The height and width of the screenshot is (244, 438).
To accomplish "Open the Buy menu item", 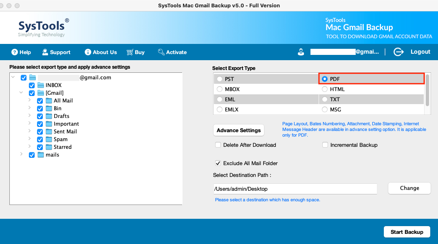I will pos(136,52).
